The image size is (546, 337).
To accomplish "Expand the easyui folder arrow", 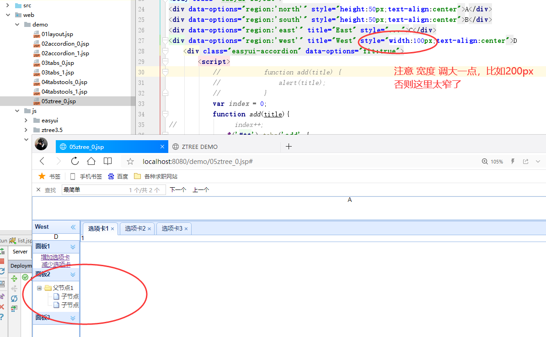I will click(x=26, y=121).
